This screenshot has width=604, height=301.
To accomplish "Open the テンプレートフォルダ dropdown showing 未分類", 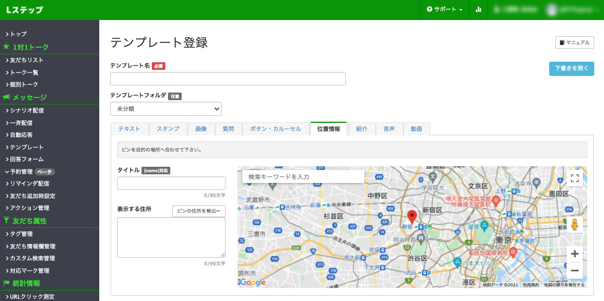I will coord(165,109).
